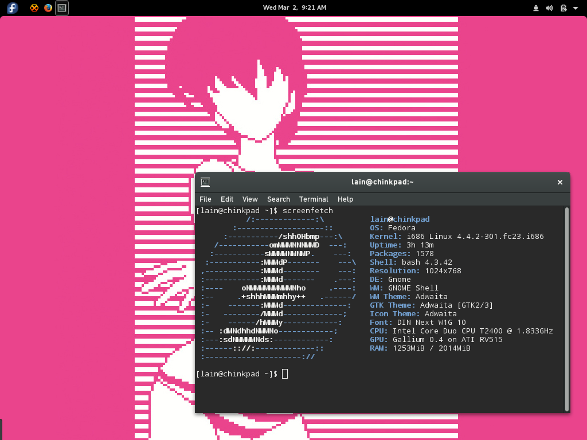Open the Terminal menu

coord(314,199)
